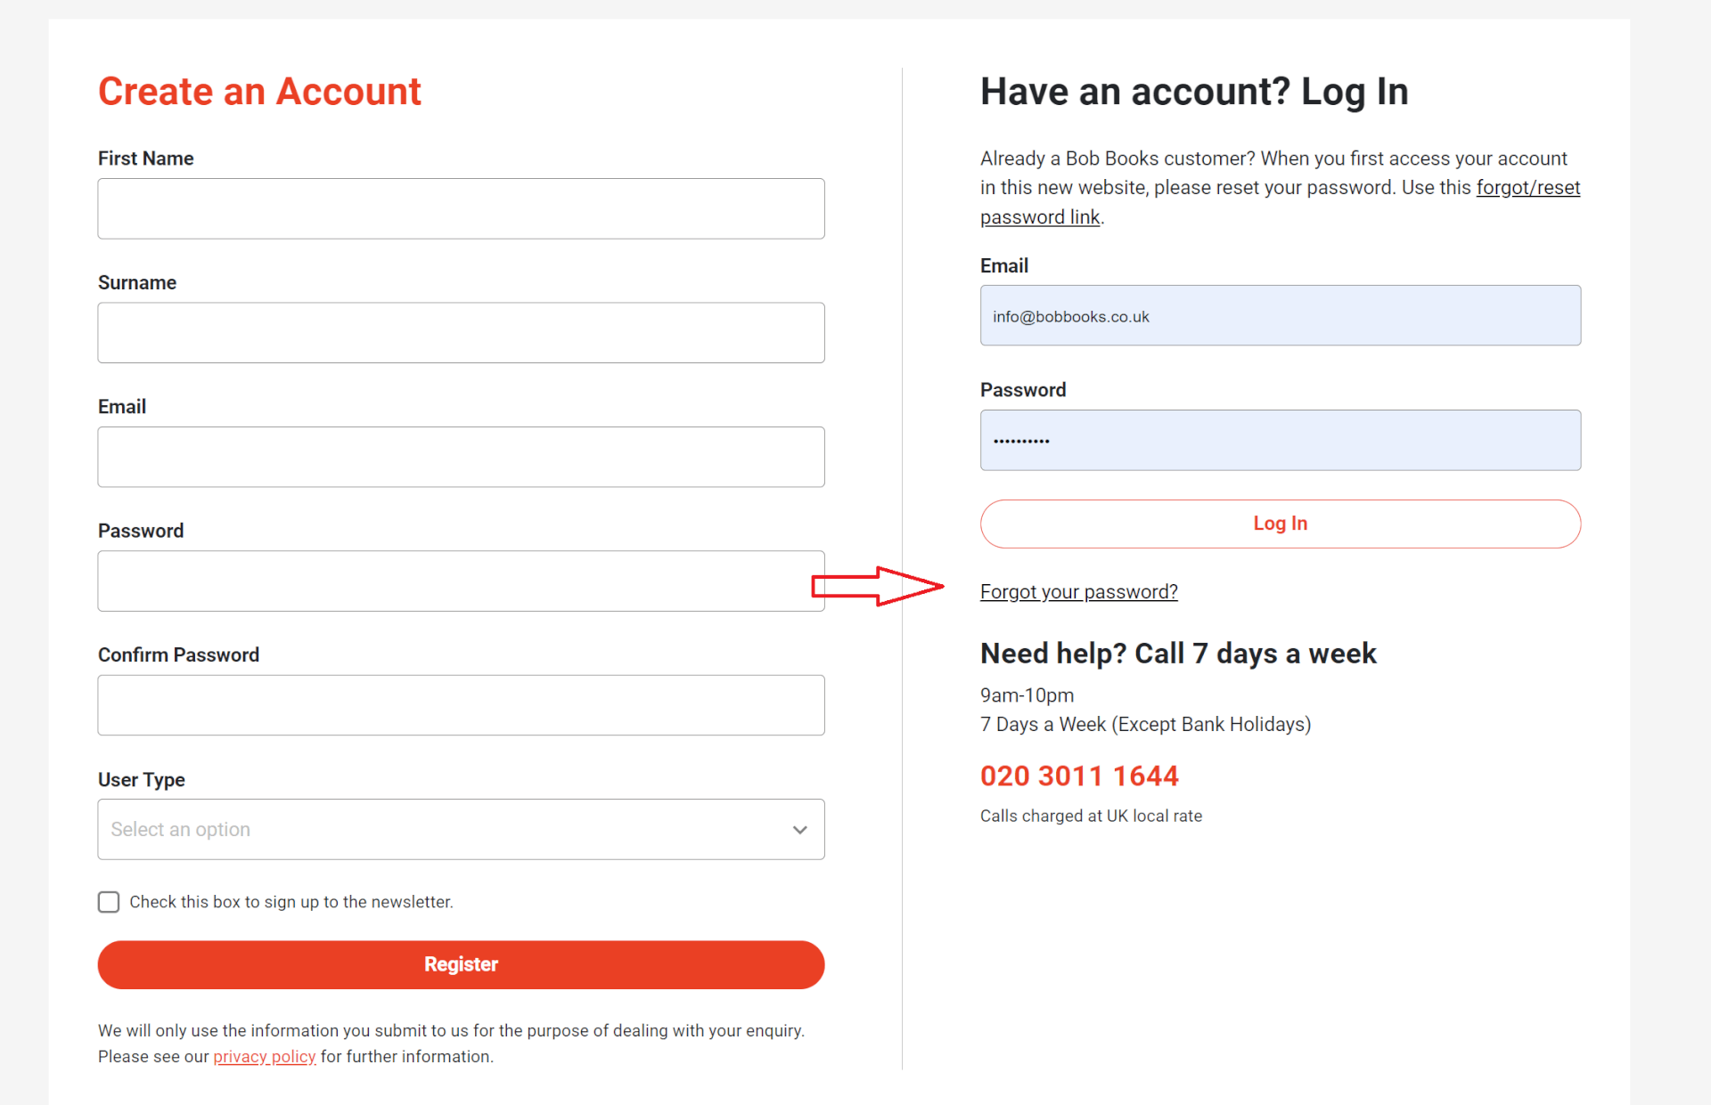The width and height of the screenshot is (1711, 1105).
Task: Click the 'Select an option' placeholder text
Action: coord(181,829)
